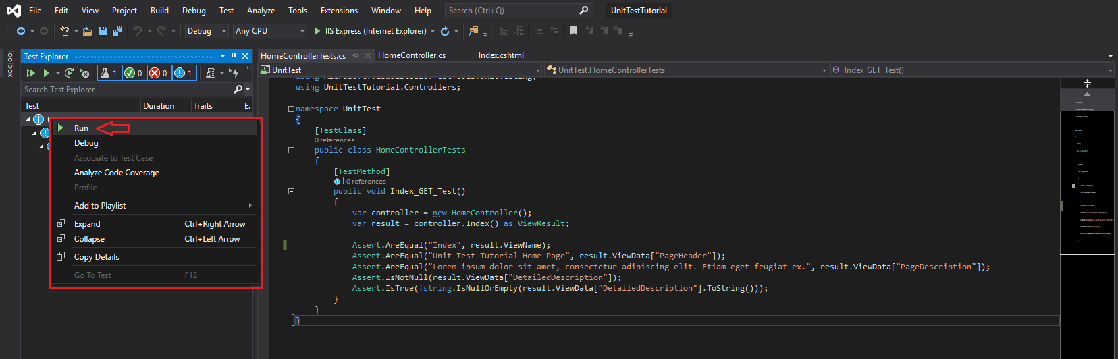The width and height of the screenshot is (1118, 359).
Task: Switch to the HomeController.cs tab
Action: tap(412, 55)
